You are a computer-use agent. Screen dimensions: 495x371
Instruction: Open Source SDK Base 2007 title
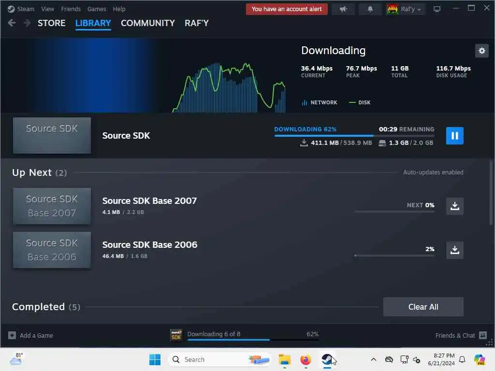tap(149, 200)
